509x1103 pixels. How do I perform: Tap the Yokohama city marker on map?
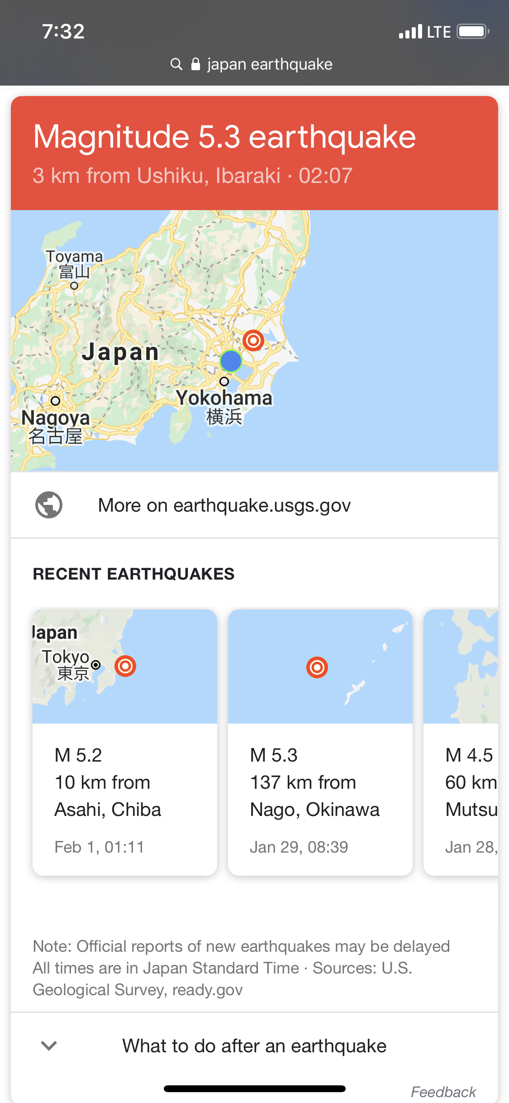pos(224,382)
